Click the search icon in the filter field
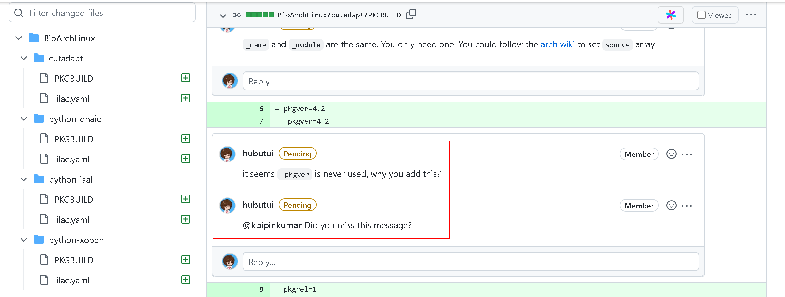785x297 pixels. tap(19, 13)
